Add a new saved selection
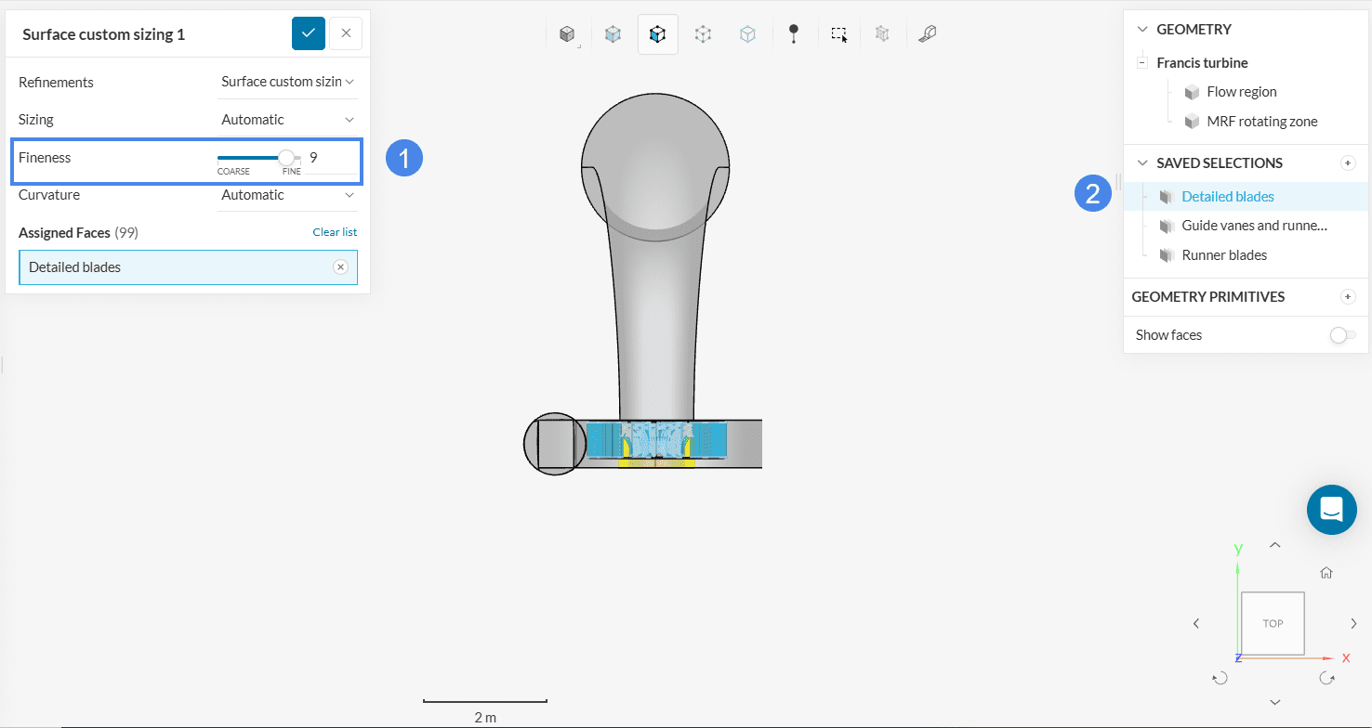This screenshot has height=728, width=1372. point(1348,163)
